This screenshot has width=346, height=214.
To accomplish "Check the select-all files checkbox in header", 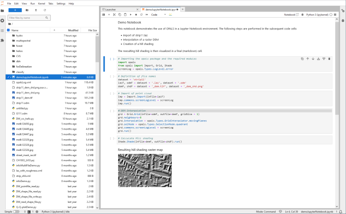I will (8, 30).
